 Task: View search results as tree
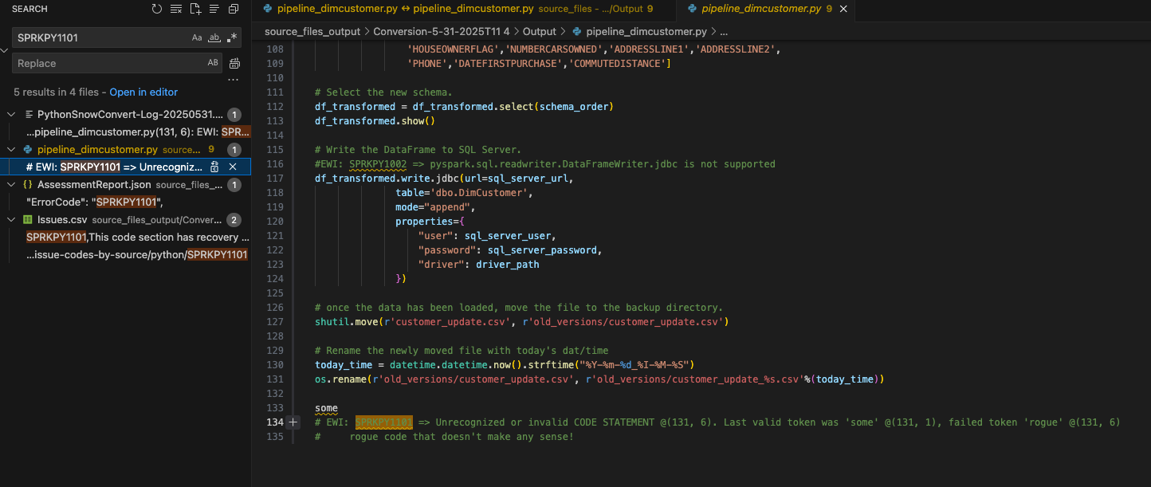[214, 10]
